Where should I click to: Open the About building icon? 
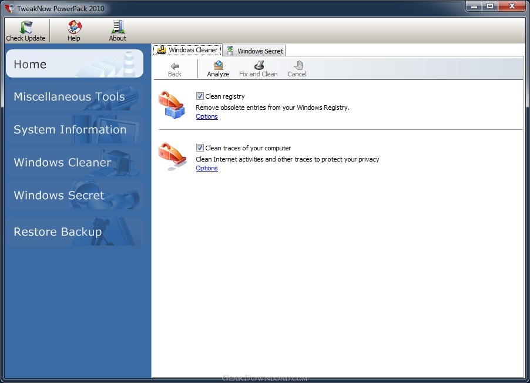pyautogui.click(x=118, y=28)
